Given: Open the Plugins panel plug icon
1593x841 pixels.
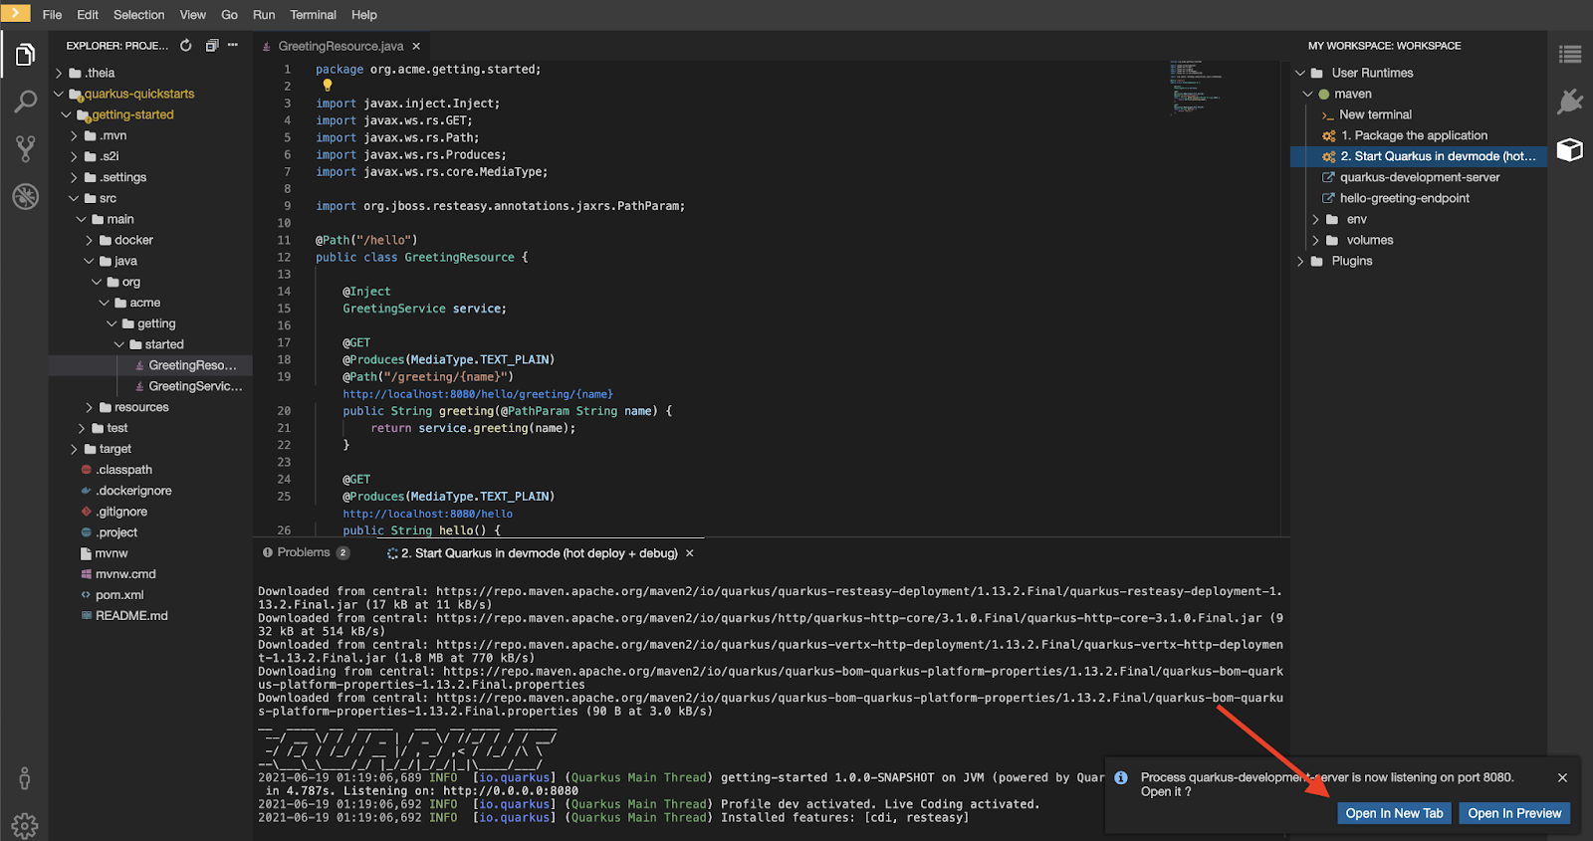Looking at the screenshot, I should pyautogui.click(x=1569, y=102).
